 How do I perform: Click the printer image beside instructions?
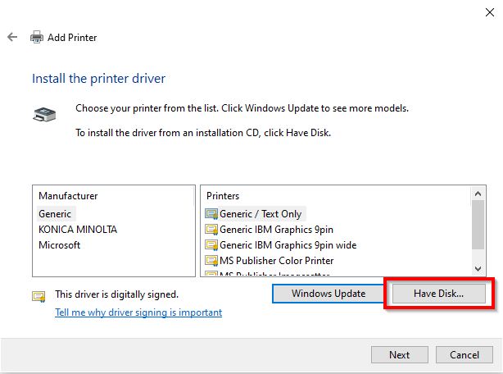pos(44,114)
